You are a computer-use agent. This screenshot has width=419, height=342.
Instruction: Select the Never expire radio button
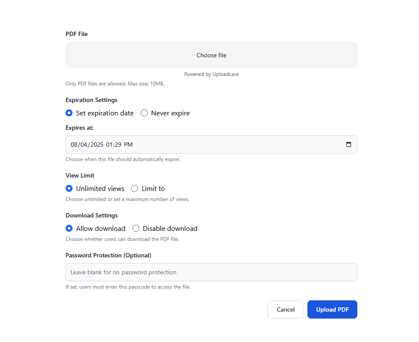coord(144,113)
